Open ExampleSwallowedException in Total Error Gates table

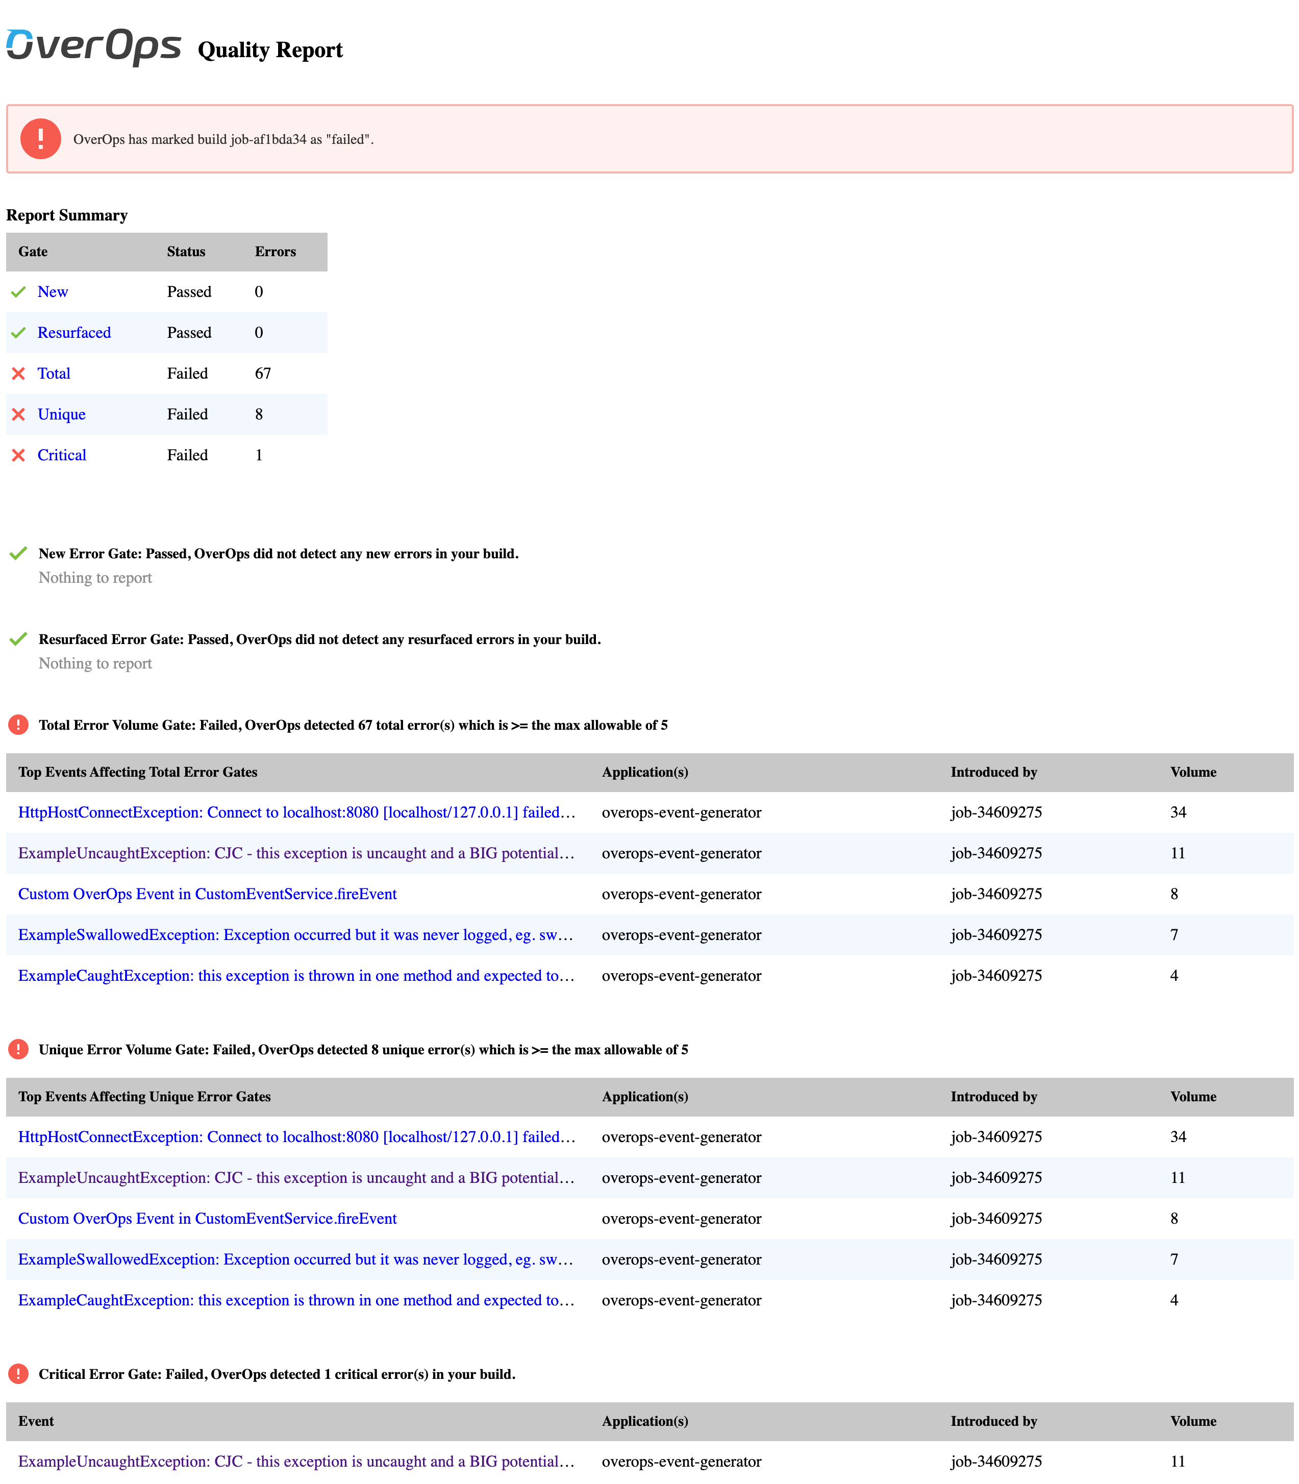pyautogui.click(x=296, y=935)
